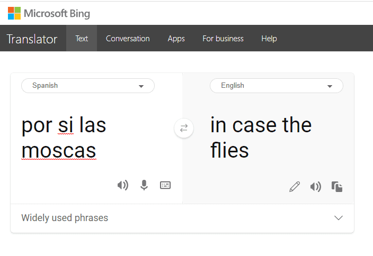The height and width of the screenshot is (256, 373).
Task: Click the Translator title link
Action: click(32, 39)
